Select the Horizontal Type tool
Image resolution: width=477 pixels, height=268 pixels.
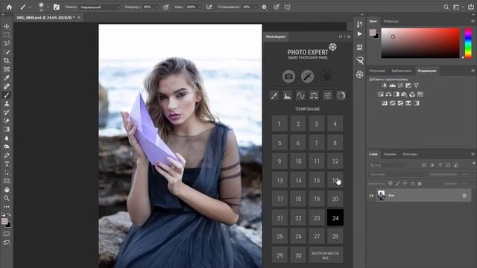click(x=7, y=164)
